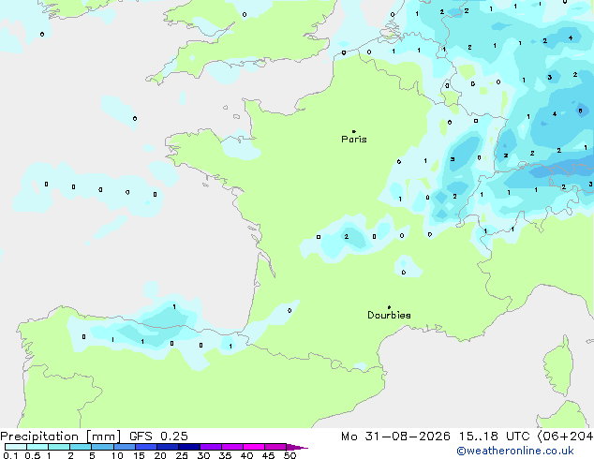The height and width of the screenshot is (459, 594).
Task: Pick the 20–25 mm legend swatch
Action: click(167, 447)
